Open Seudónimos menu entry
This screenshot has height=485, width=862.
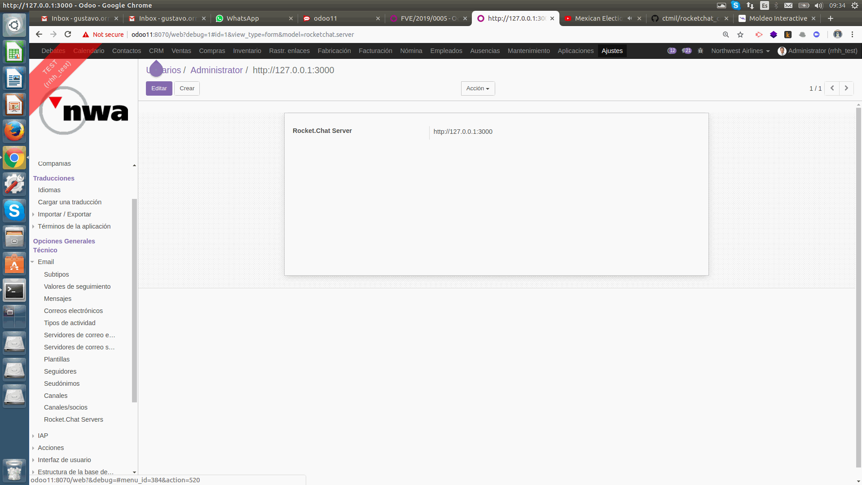[62, 384]
